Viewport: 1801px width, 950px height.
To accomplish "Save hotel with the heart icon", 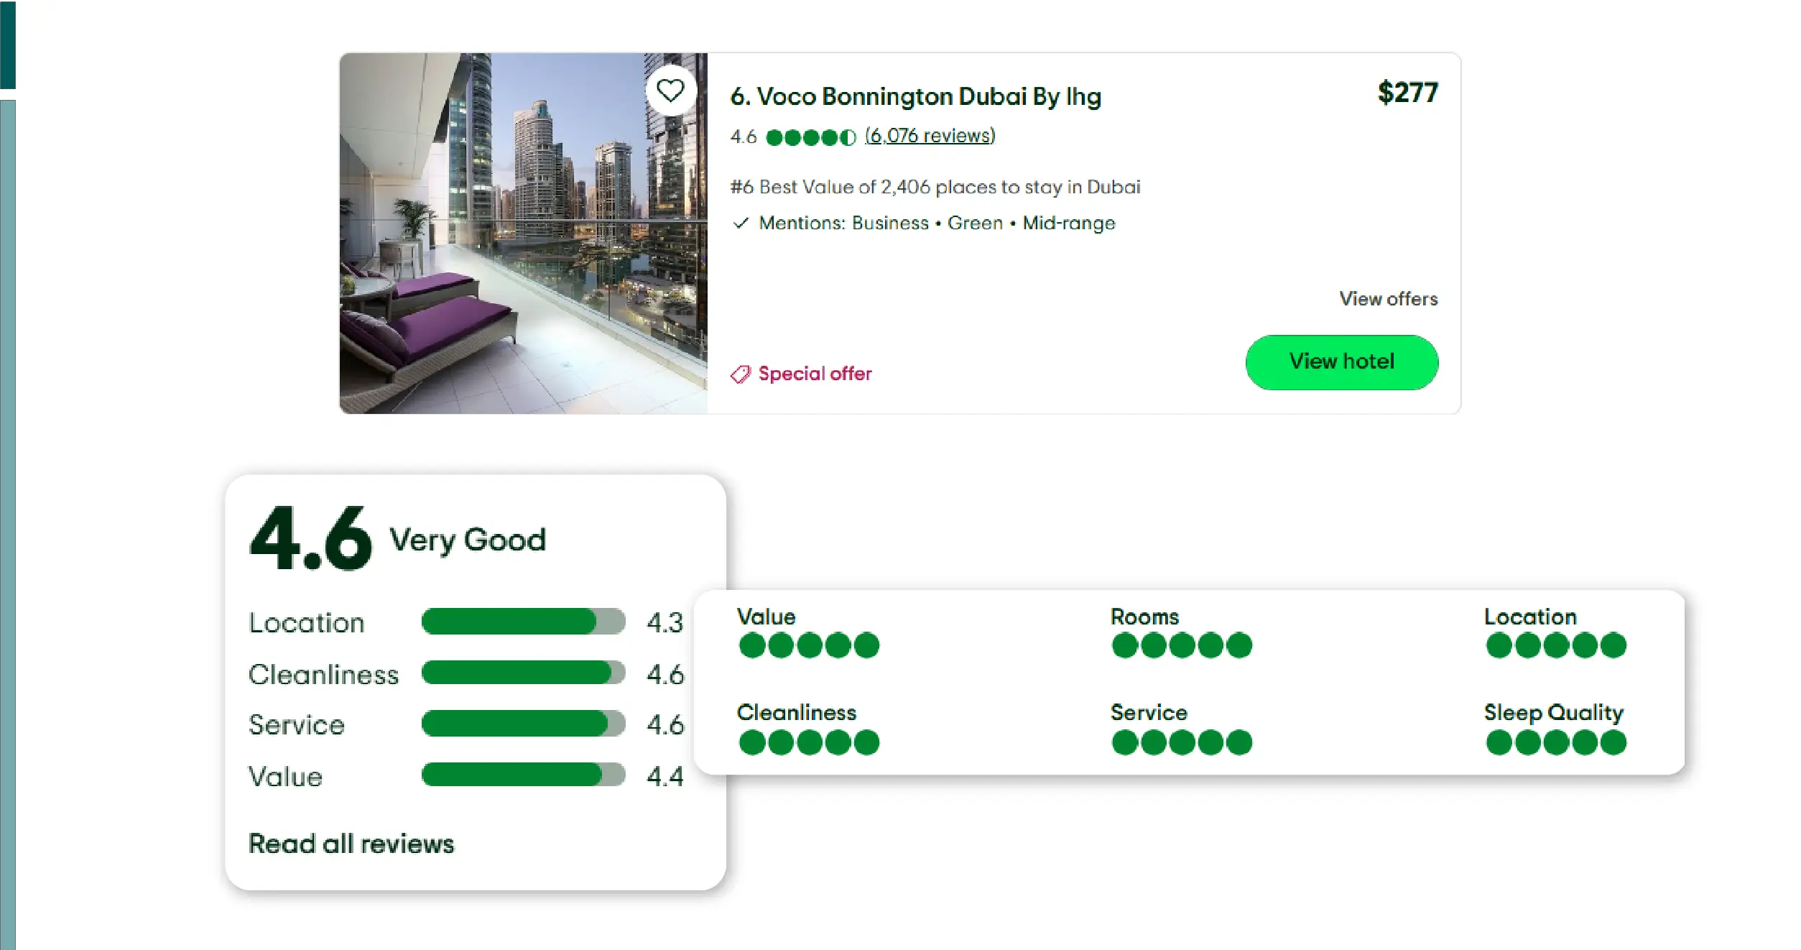I will click(x=670, y=91).
